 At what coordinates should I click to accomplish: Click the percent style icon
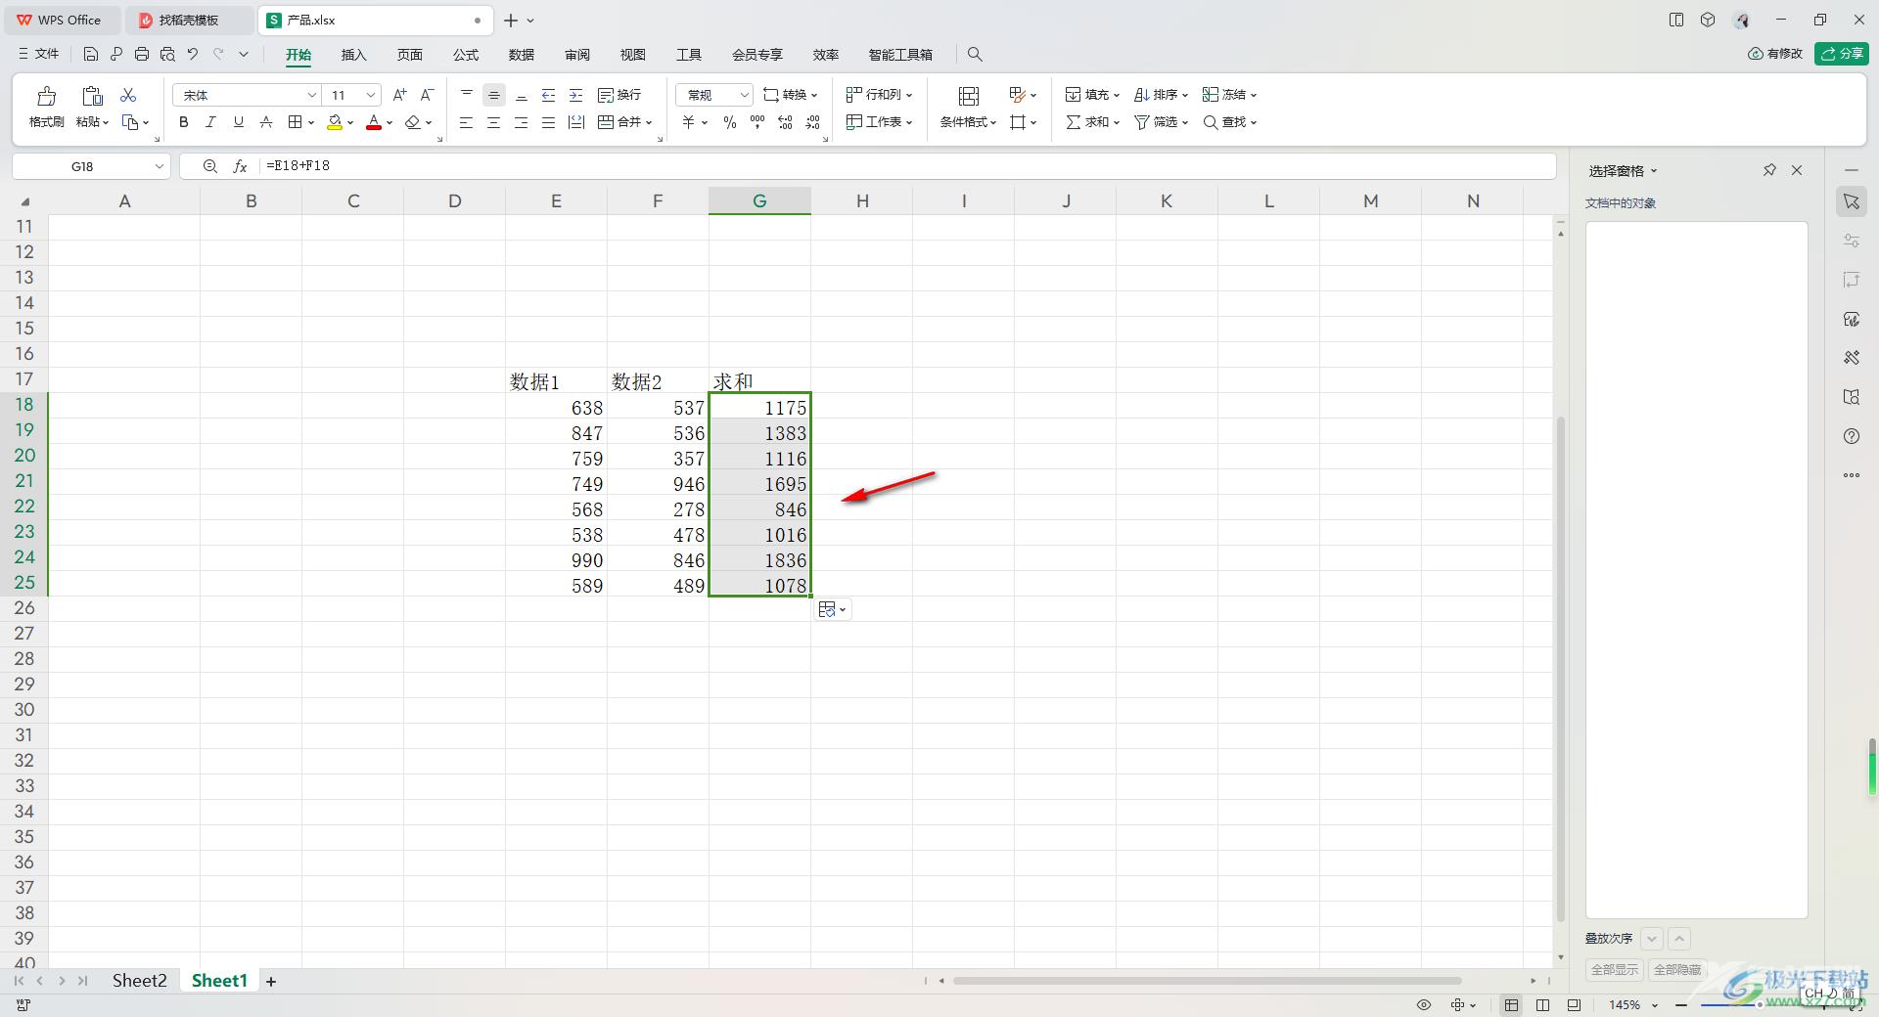click(729, 122)
